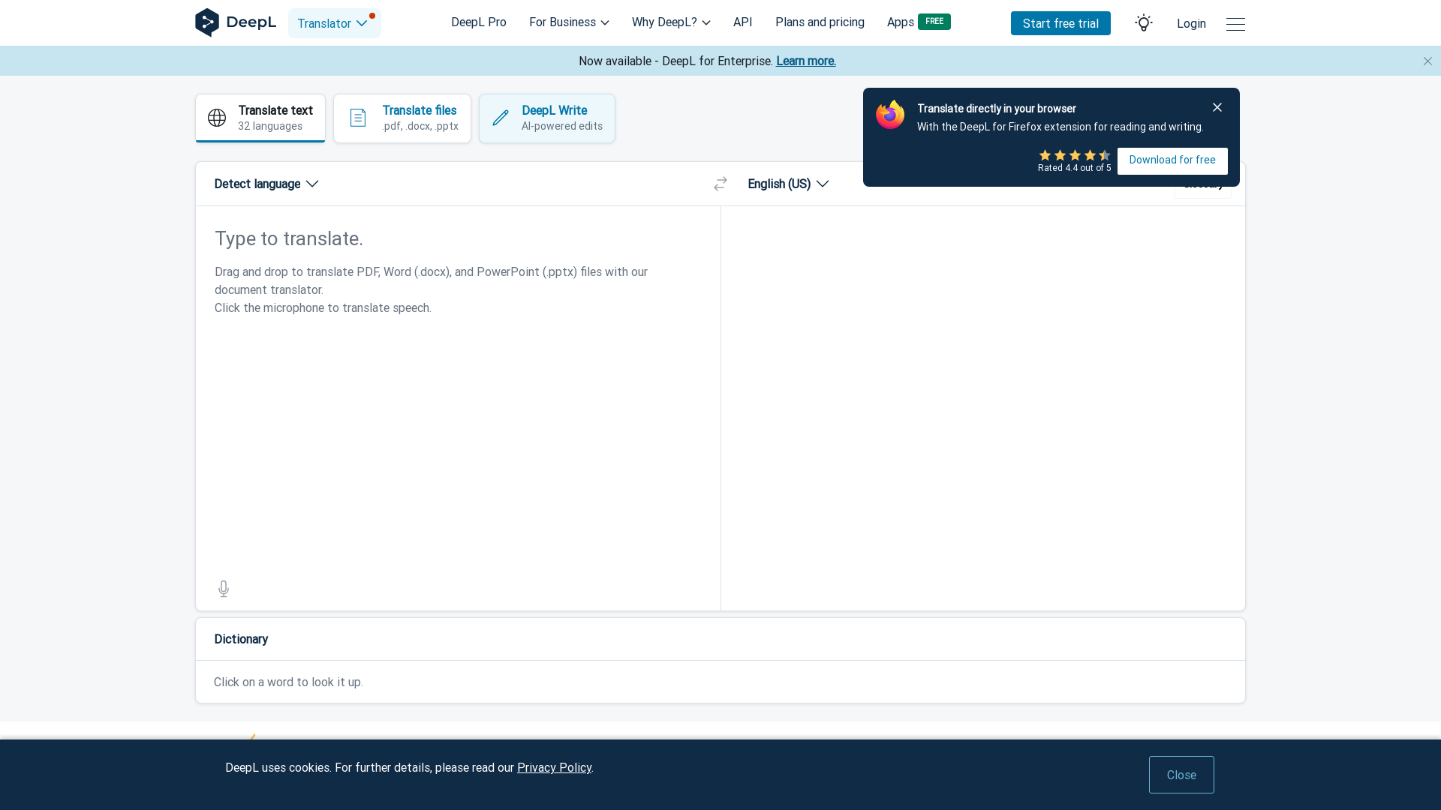
Task: Click the Download for free extension button
Action: [1172, 160]
